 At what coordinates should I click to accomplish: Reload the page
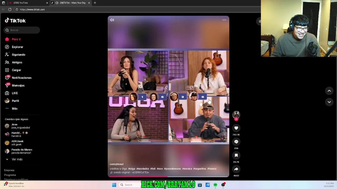10,9
